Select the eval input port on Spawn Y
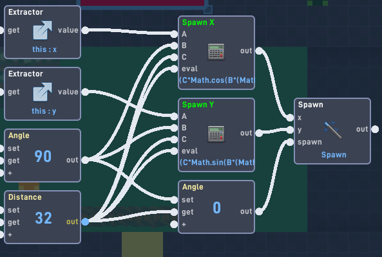The image size is (382, 257). [174, 151]
